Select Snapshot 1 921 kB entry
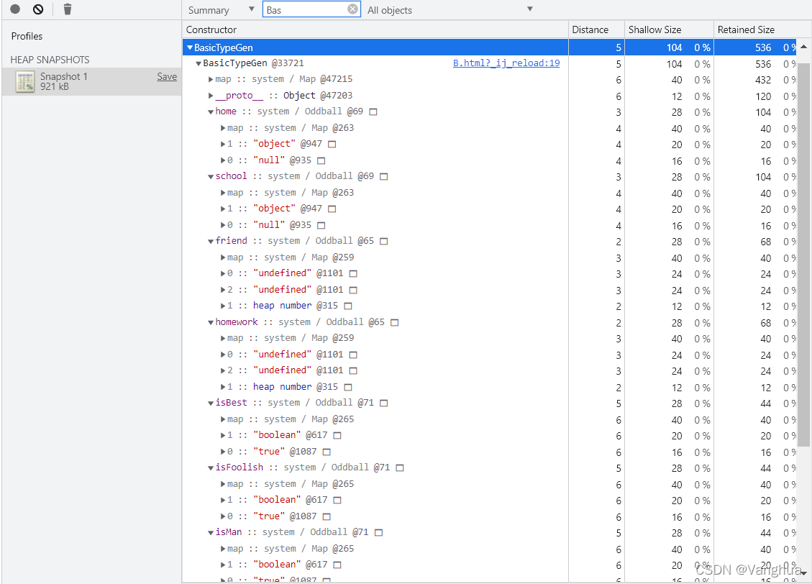The height and width of the screenshot is (584, 812). pos(91,81)
